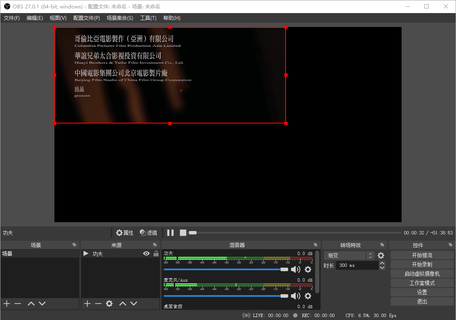
Task: Select 功夫 source name in sources list
Action: coord(97,254)
